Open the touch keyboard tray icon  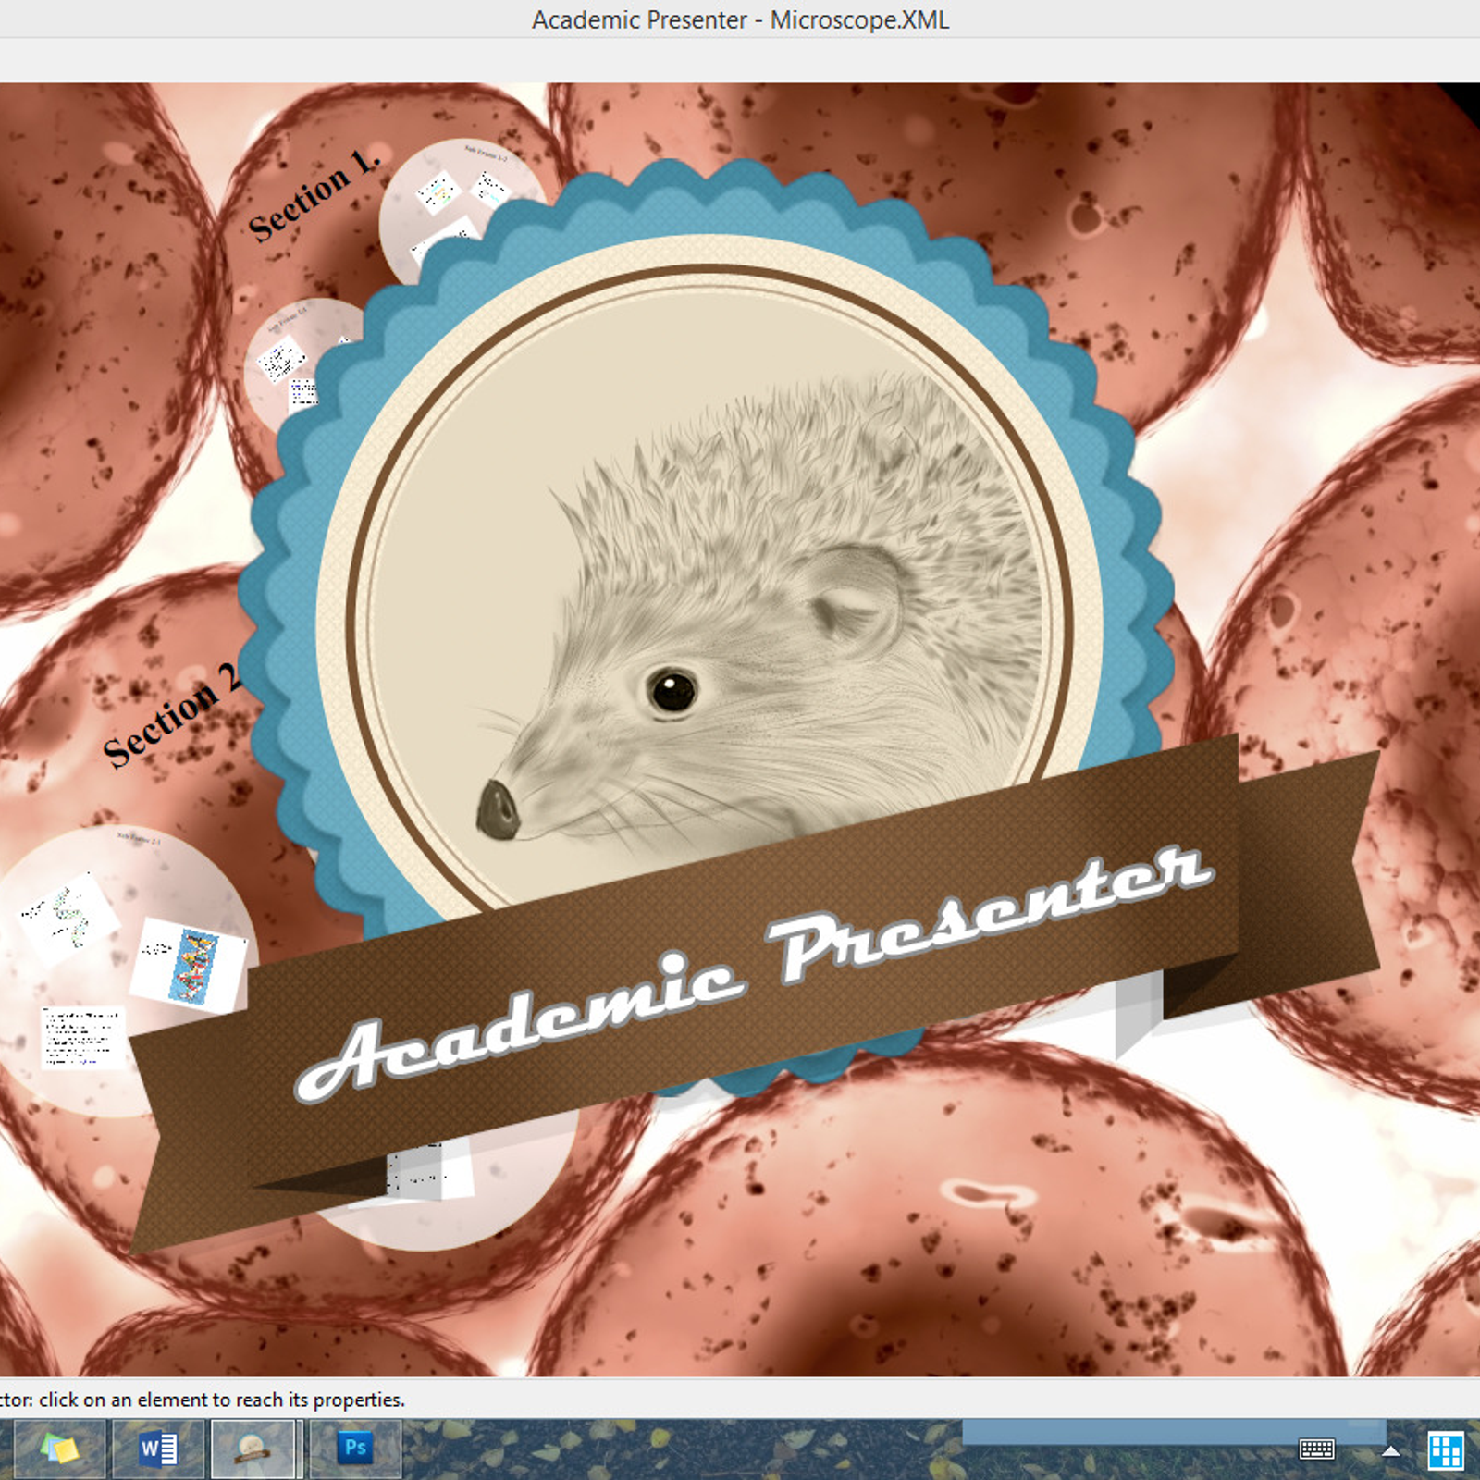(x=1316, y=1449)
